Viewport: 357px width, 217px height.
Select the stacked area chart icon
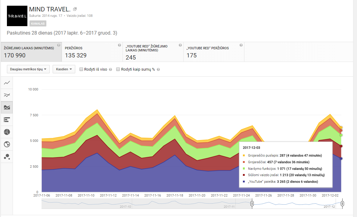pos(7,107)
